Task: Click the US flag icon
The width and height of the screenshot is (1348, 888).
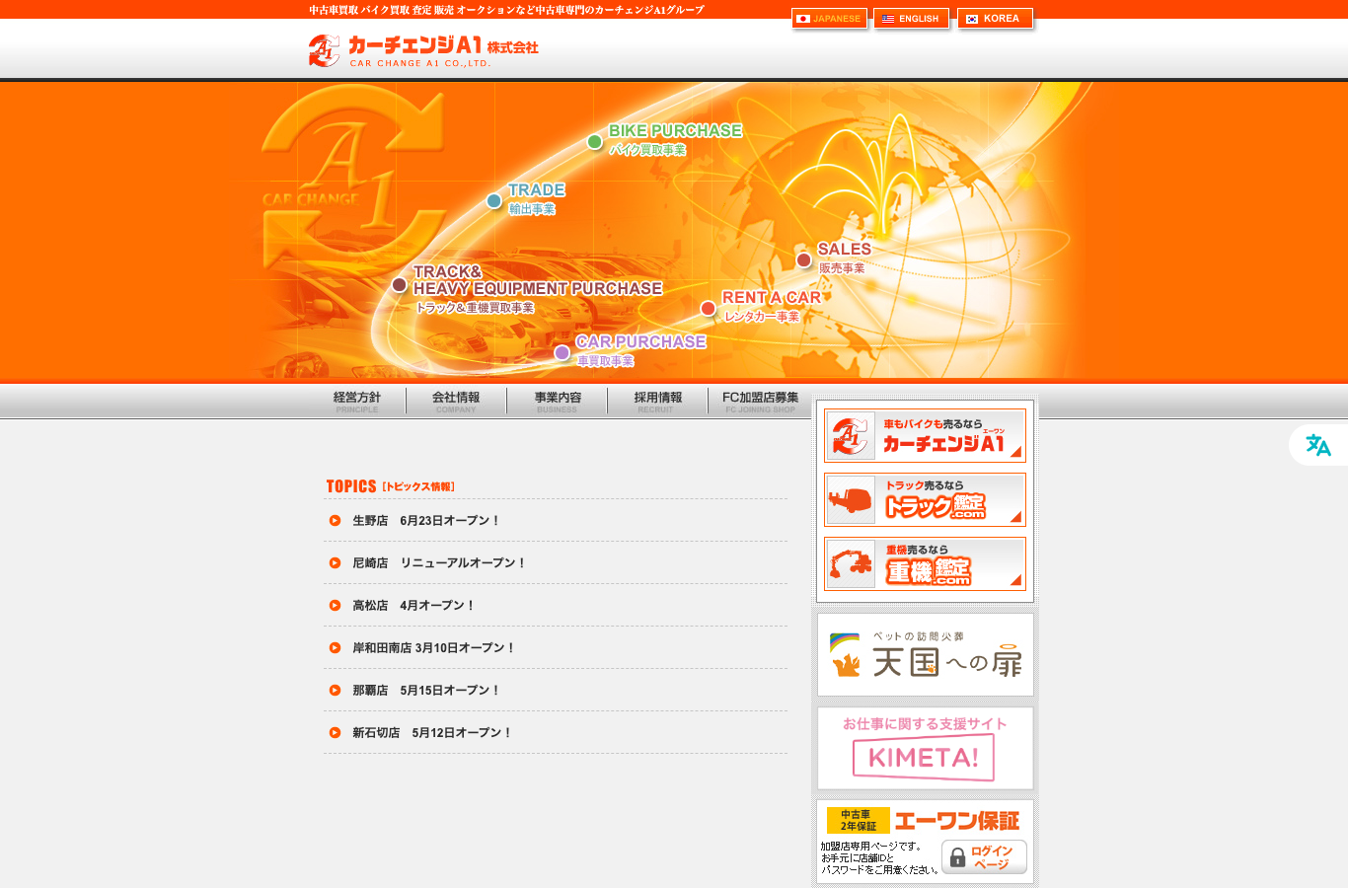Action: (888, 19)
